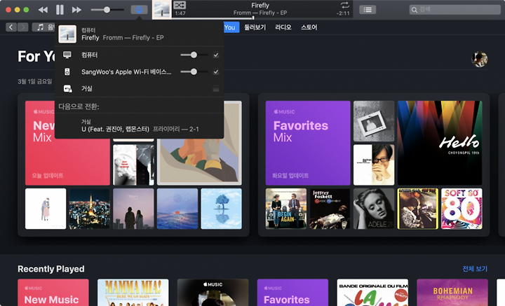Click the 전체 보기 link
505x306 pixels.
pos(475,269)
